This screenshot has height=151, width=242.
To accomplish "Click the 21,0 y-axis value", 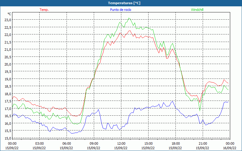I will click(x=8, y=50).
